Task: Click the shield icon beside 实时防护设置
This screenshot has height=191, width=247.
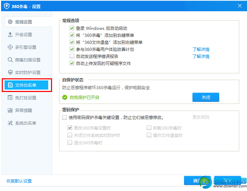Action: point(10,72)
